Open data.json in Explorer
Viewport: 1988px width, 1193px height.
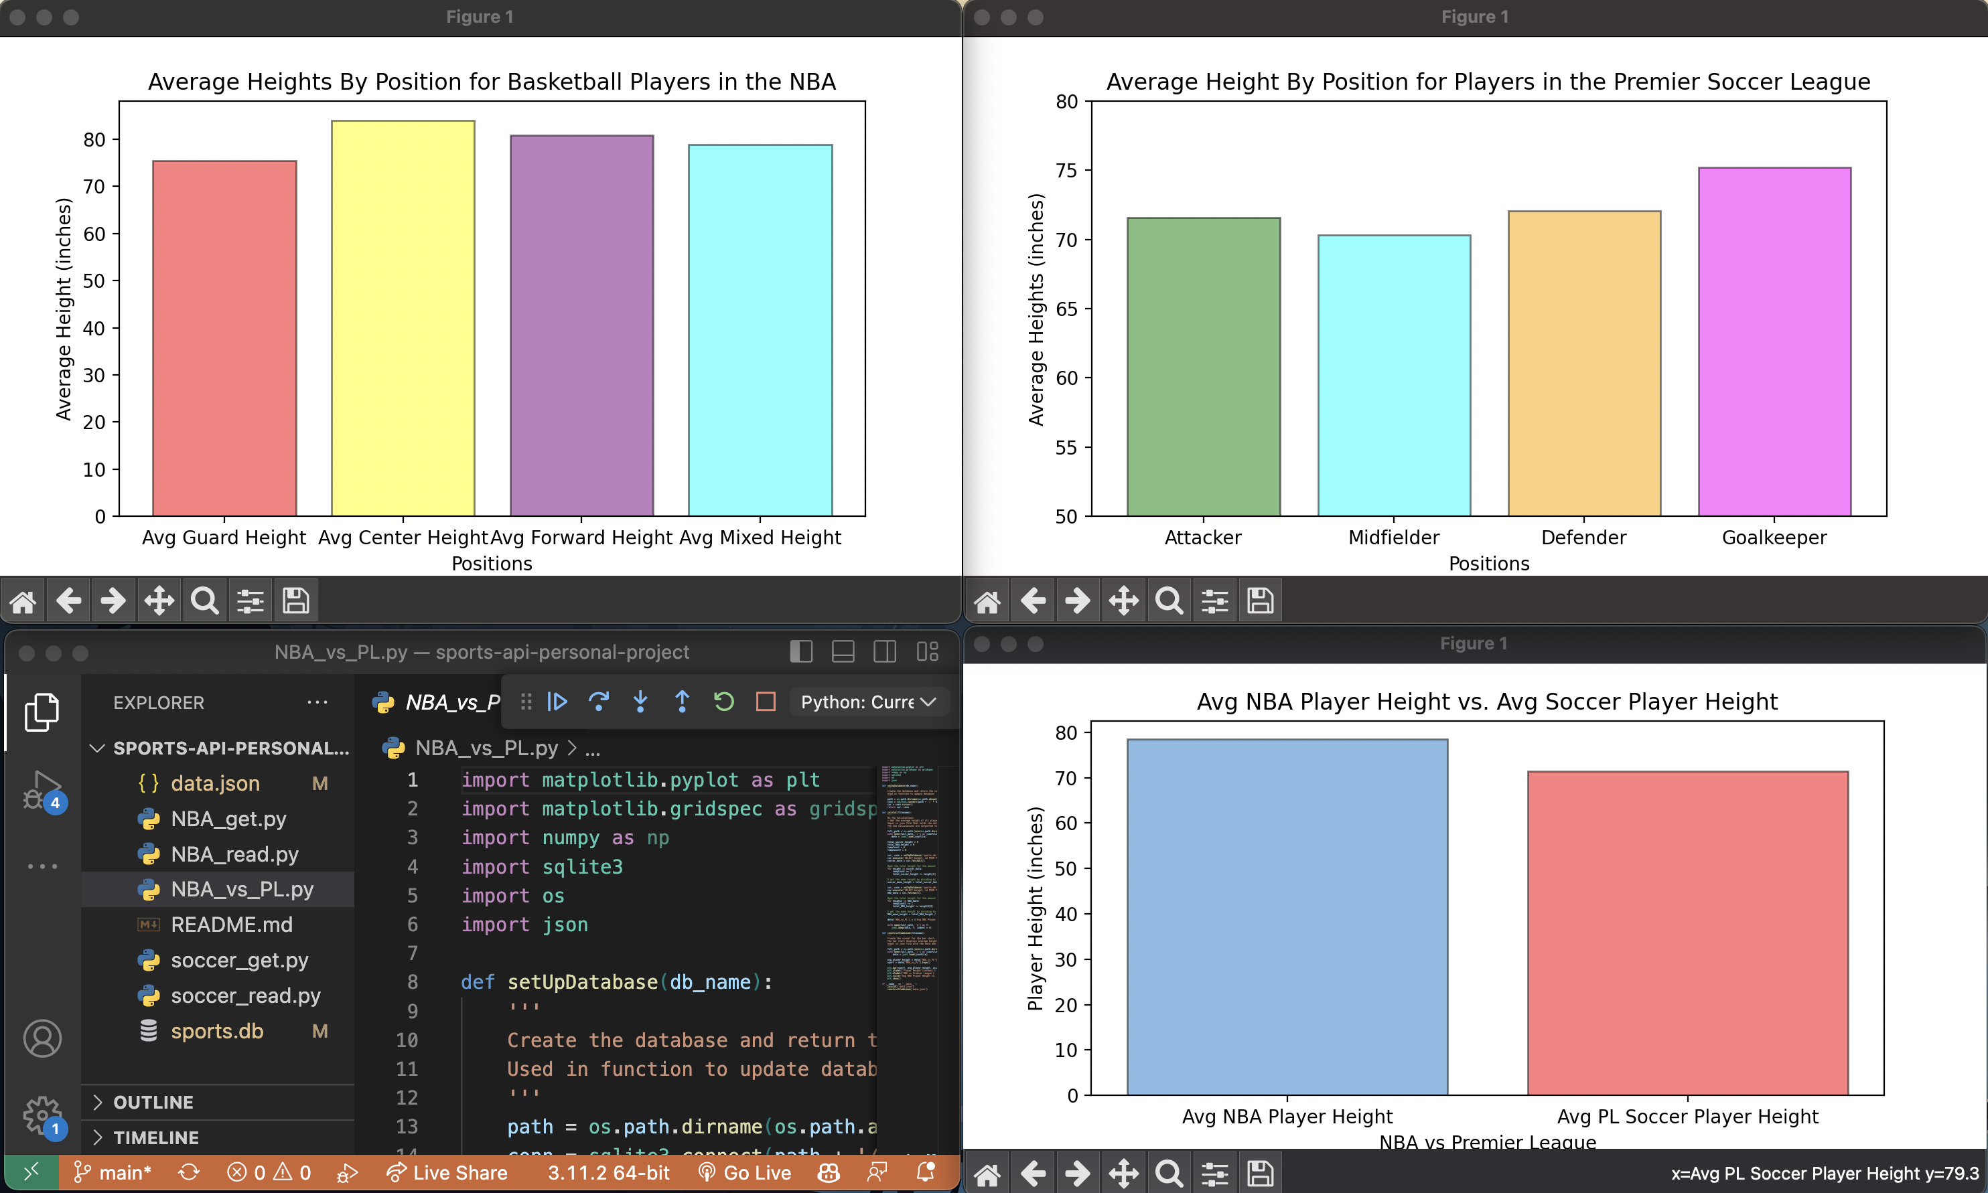coord(218,783)
